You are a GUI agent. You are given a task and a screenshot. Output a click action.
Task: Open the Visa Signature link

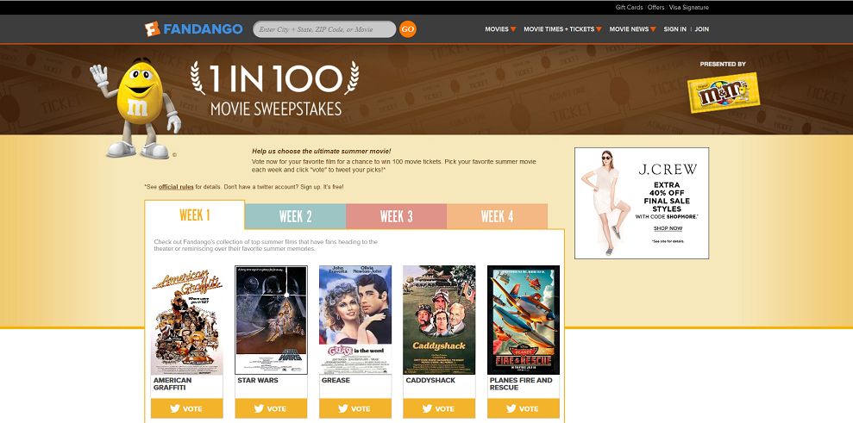(x=689, y=8)
